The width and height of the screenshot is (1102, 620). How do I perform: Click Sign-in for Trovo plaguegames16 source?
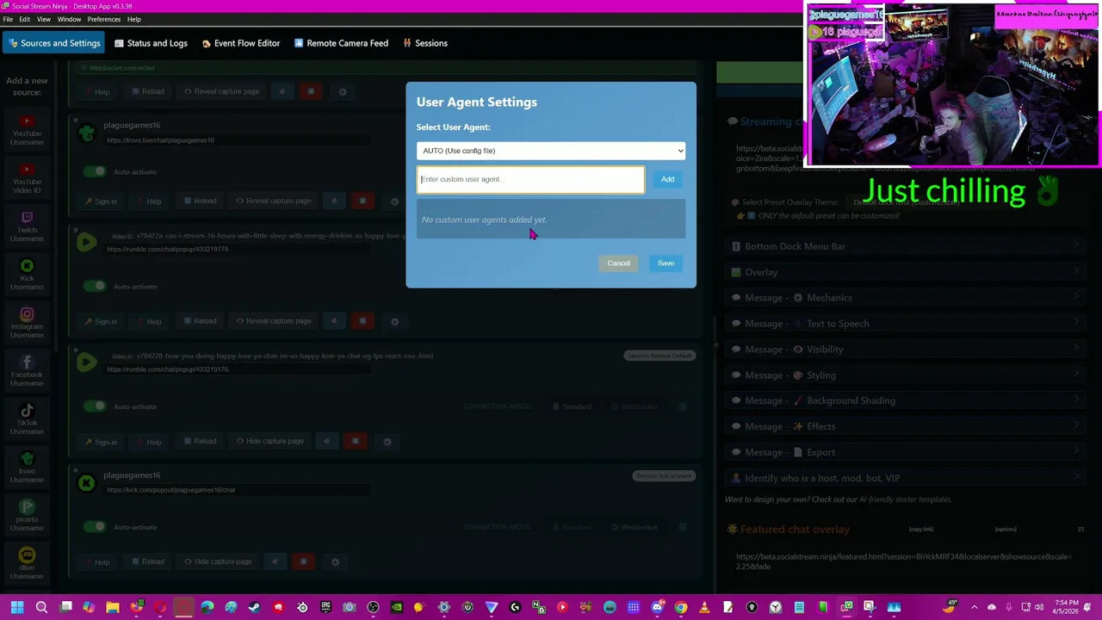(101, 201)
